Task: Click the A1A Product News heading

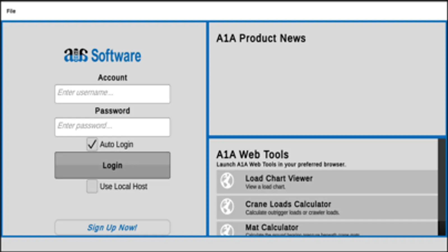Action: coord(261,38)
